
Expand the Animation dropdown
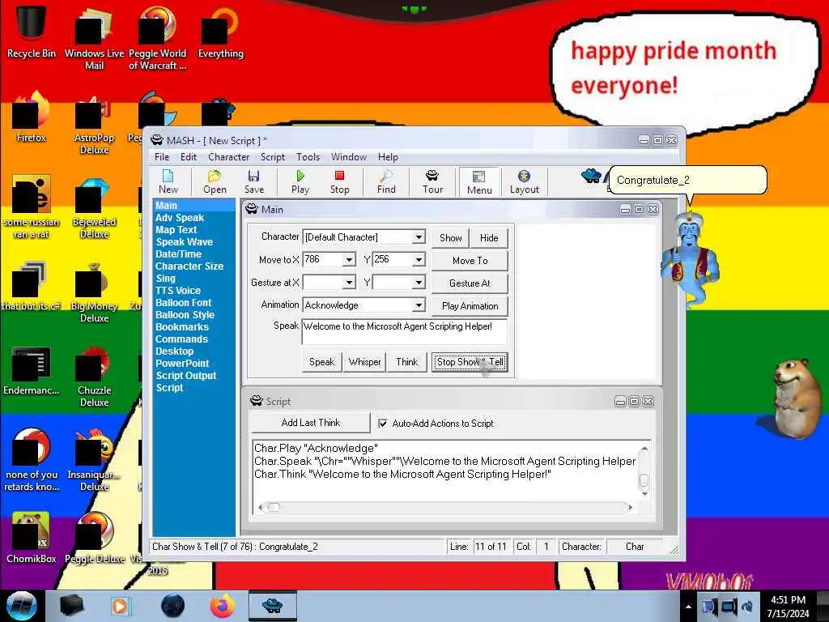point(419,305)
